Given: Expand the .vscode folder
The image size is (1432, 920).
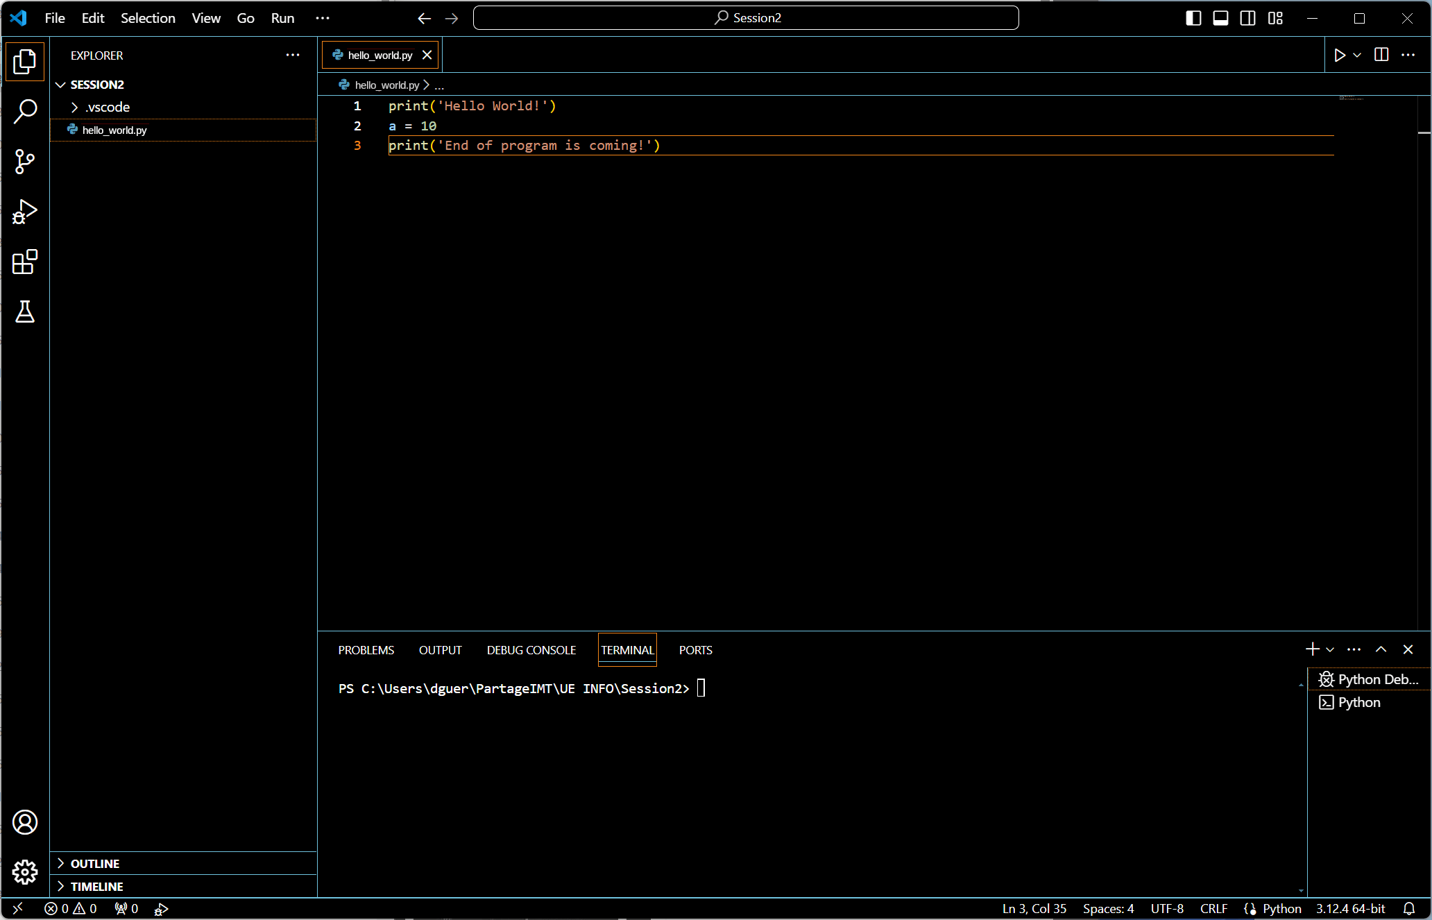Looking at the screenshot, I should (107, 107).
